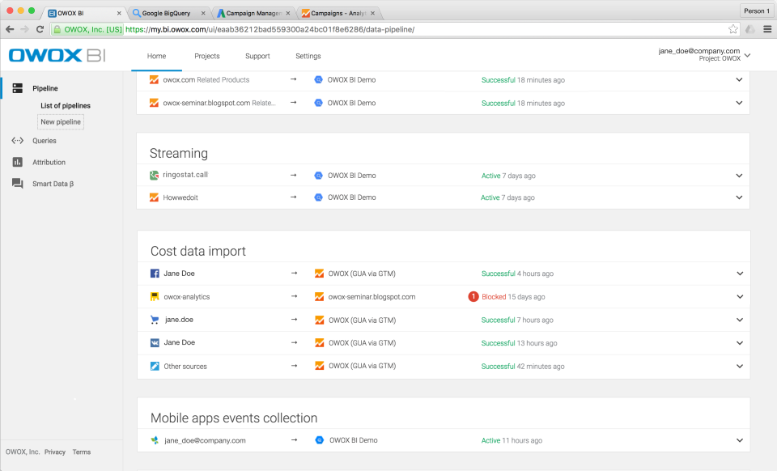
Task: Click Smart Data β in the sidebar
Action: 53,184
